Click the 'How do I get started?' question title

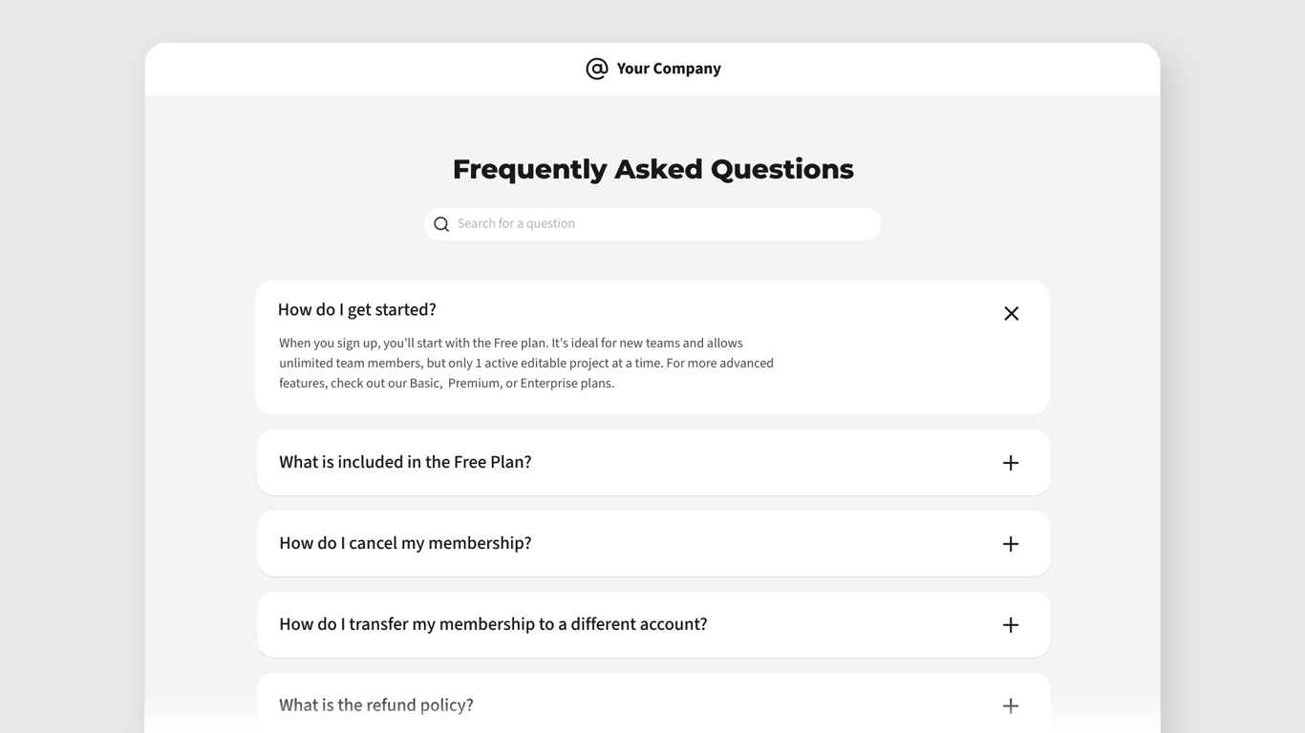coord(356,309)
